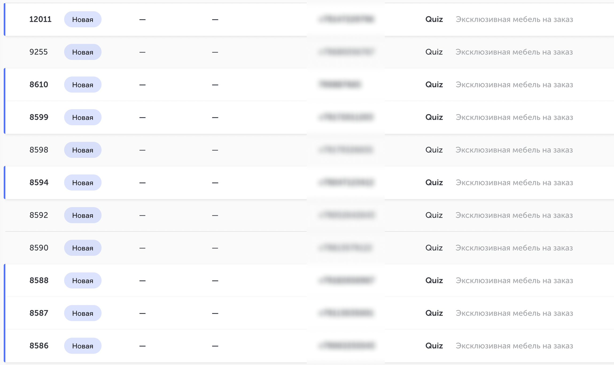
Task: Open the status badge of lead 8598
Action: point(83,150)
